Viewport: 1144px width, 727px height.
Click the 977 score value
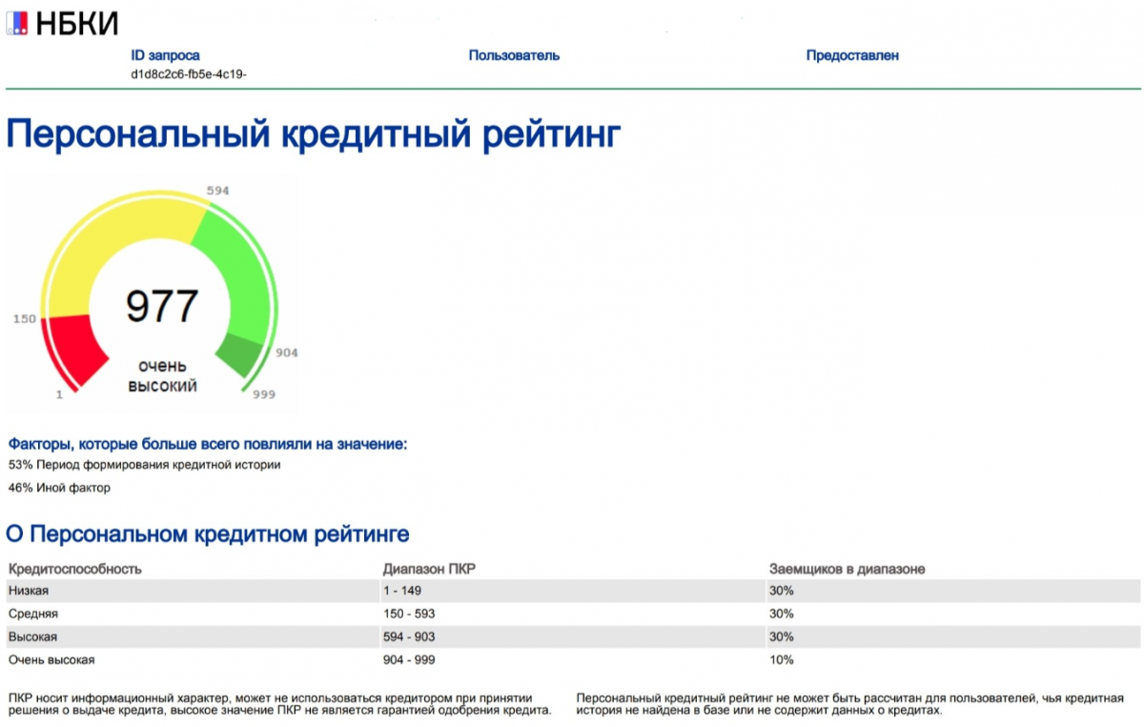(162, 306)
